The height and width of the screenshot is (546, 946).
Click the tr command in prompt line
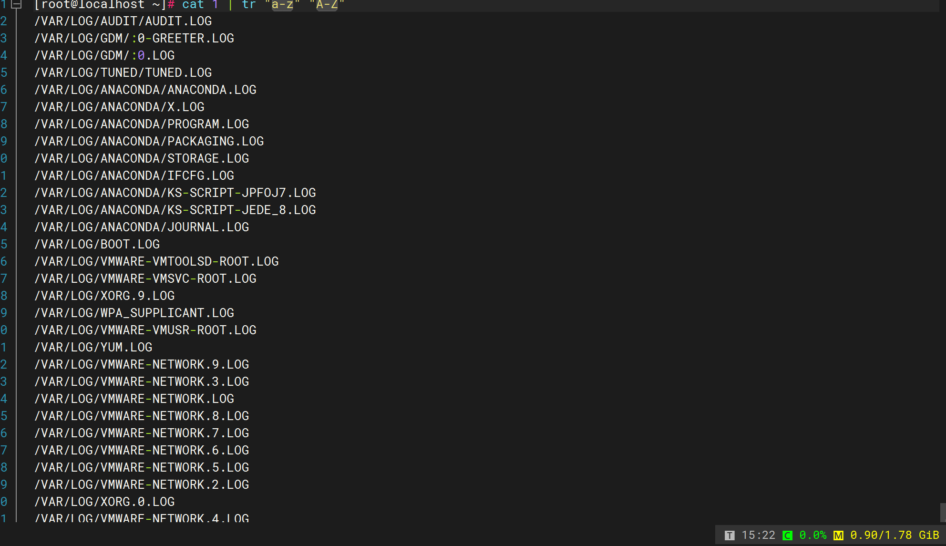pyautogui.click(x=249, y=5)
